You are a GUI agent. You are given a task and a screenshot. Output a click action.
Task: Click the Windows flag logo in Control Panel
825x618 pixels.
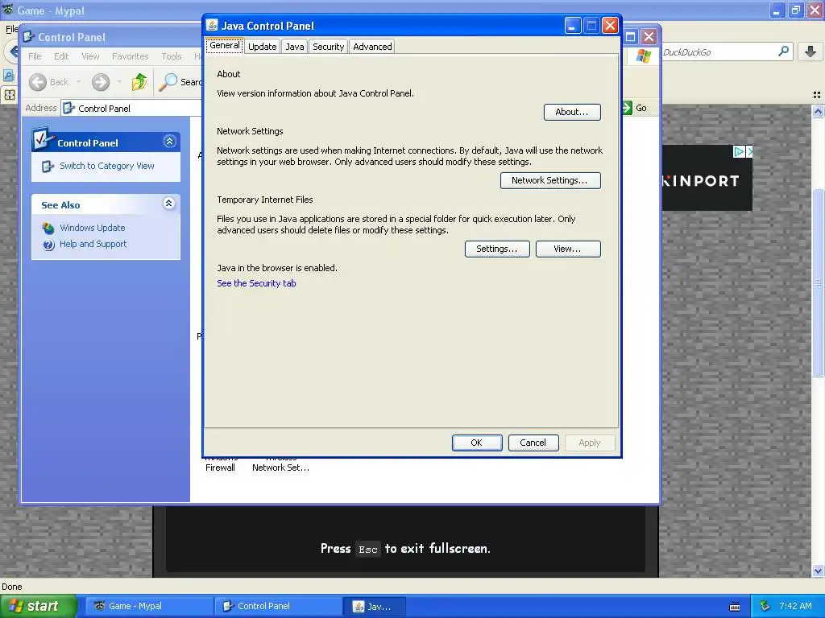pyautogui.click(x=643, y=56)
